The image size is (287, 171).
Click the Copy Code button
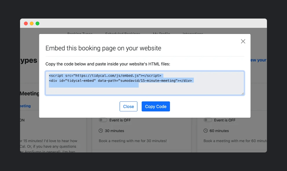tap(156, 106)
